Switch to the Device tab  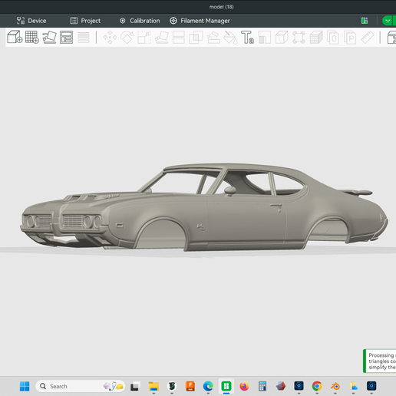(x=31, y=21)
